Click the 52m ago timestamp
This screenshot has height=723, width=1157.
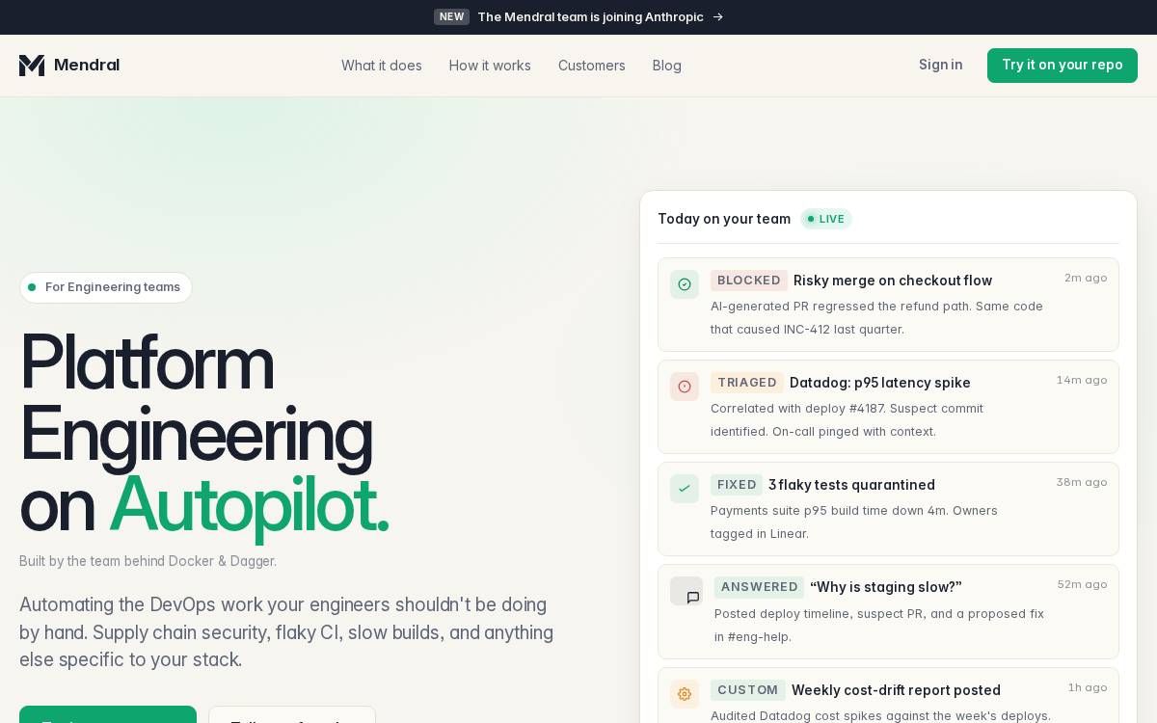coord(1082,584)
